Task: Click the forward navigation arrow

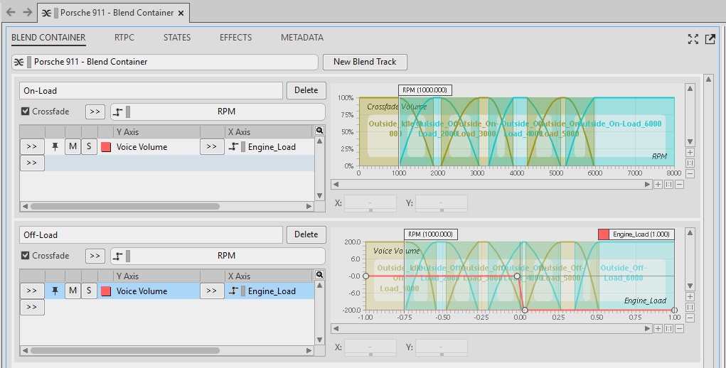Action: click(27, 13)
